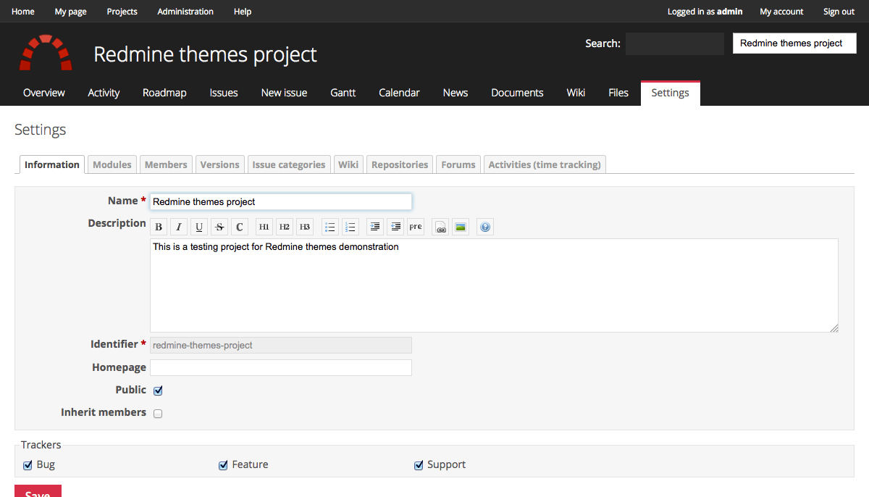Open the Versions settings tab

click(x=219, y=164)
